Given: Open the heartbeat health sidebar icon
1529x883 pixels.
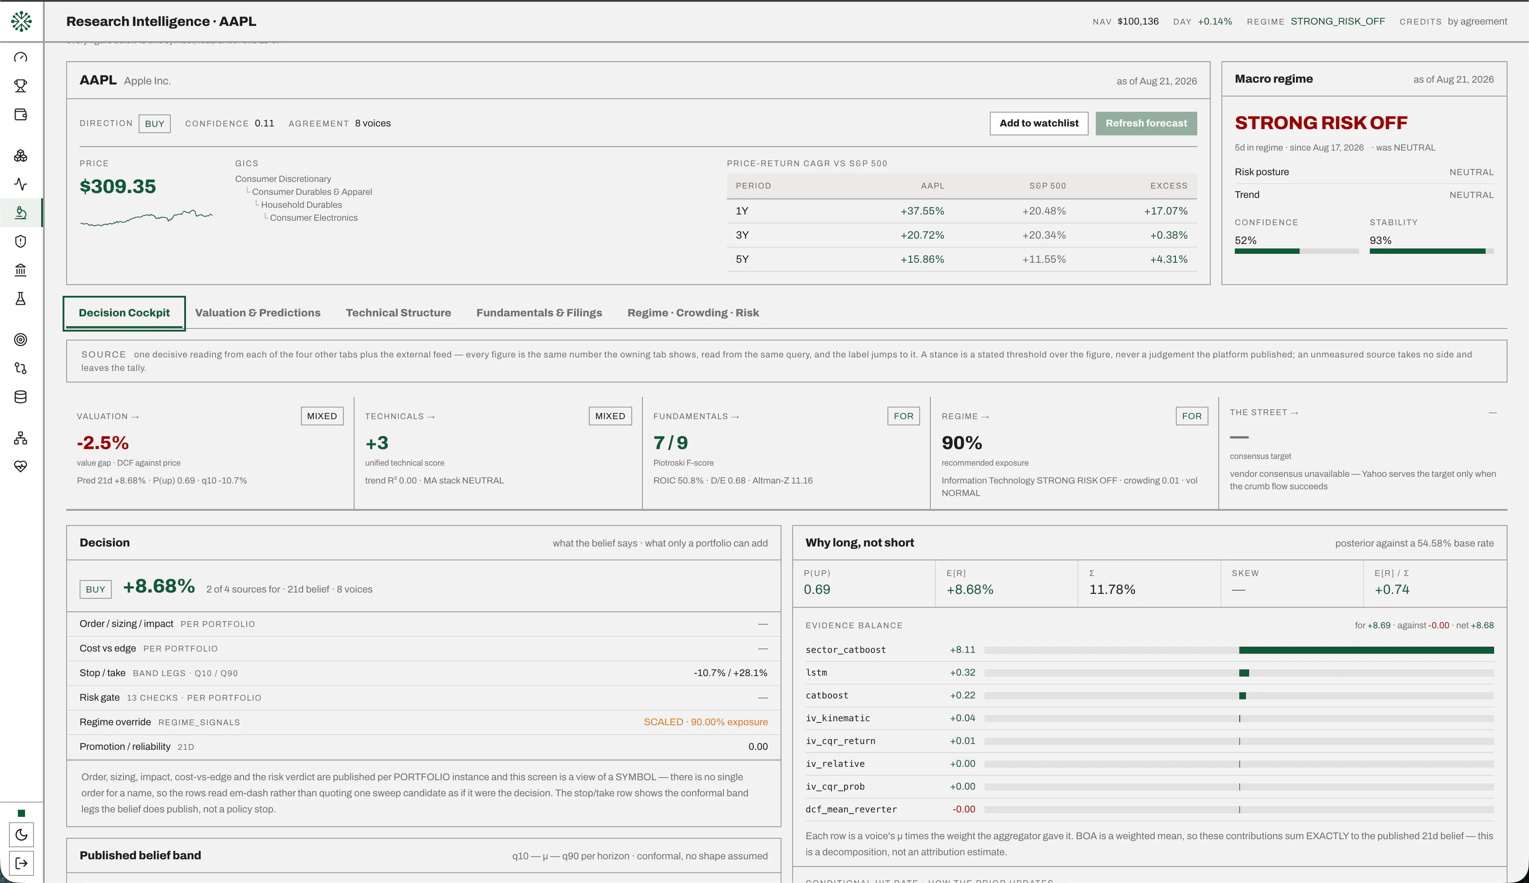Looking at the screenshot, I should 21,467.
